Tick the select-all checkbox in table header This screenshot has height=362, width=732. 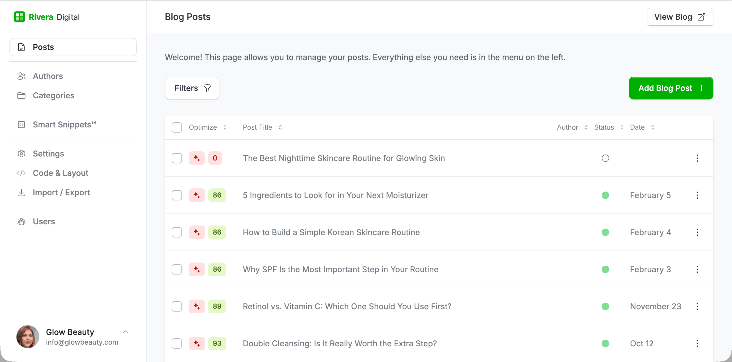(x=177, y=127)
